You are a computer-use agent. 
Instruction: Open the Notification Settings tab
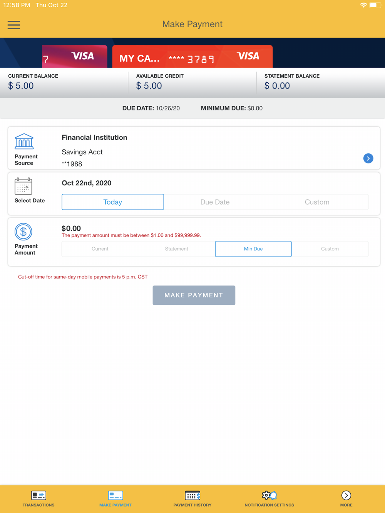(x=269, y=499)
